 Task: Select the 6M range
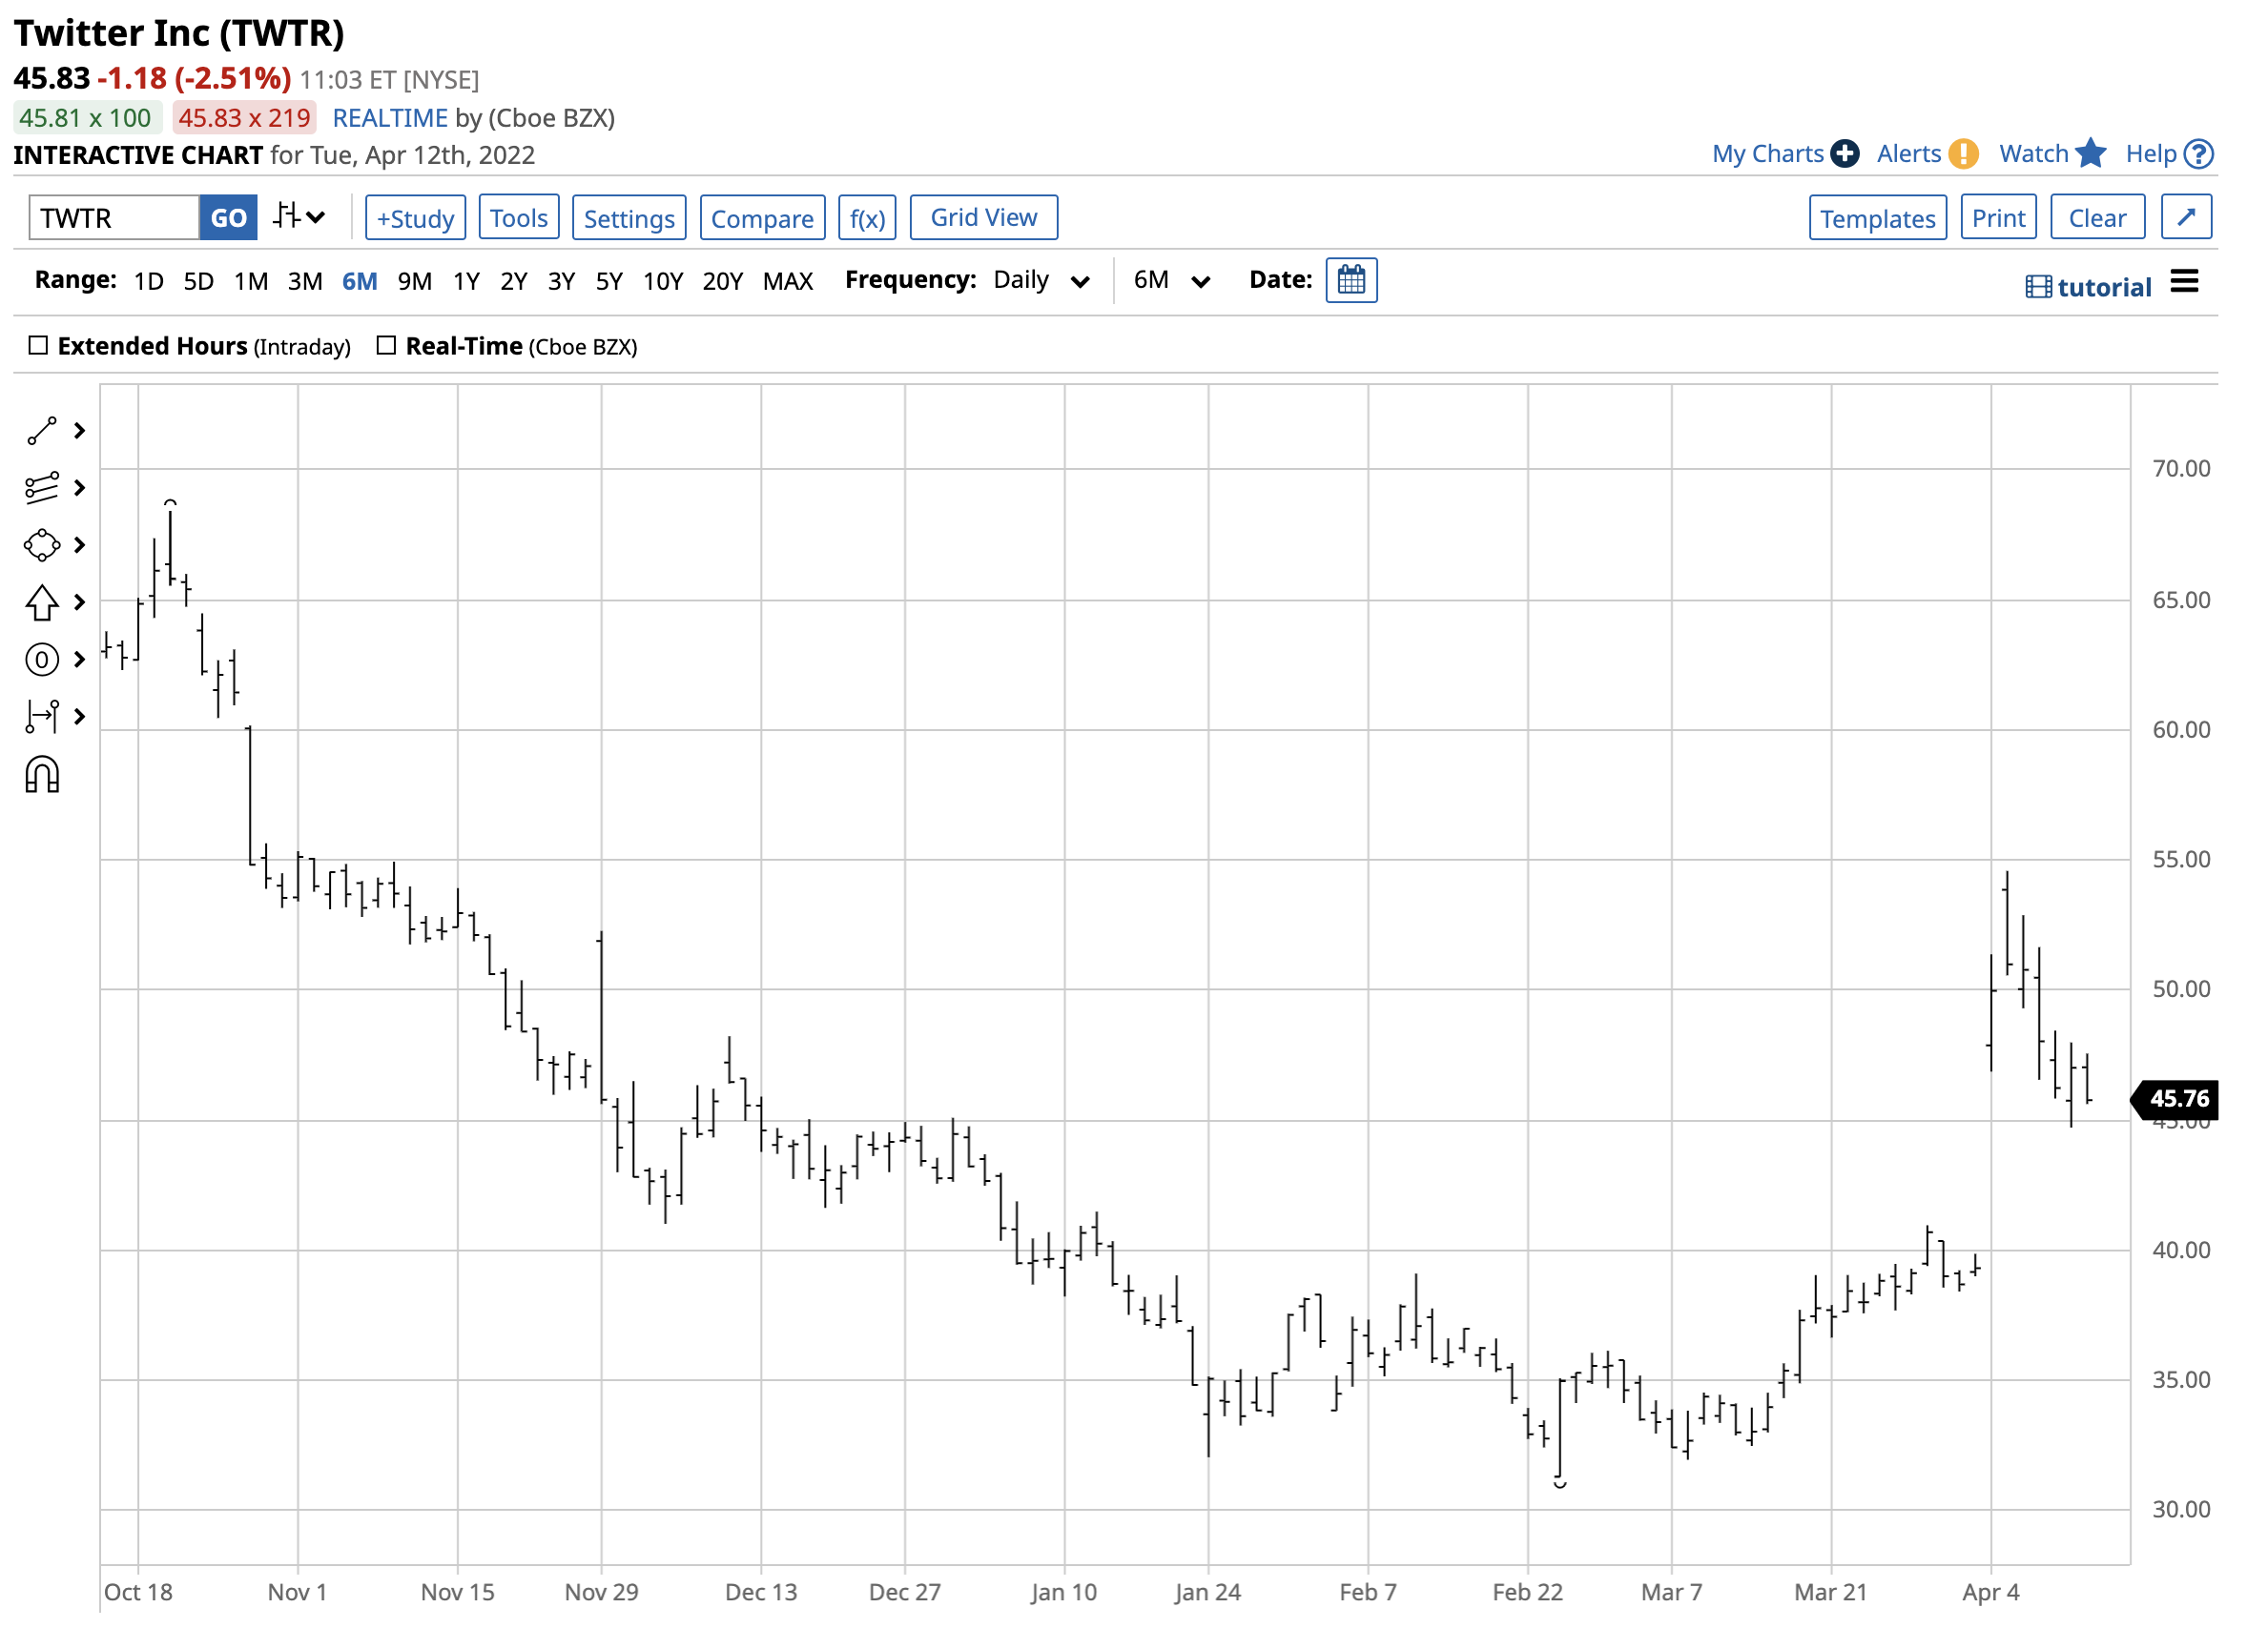(x=360, y=282)
